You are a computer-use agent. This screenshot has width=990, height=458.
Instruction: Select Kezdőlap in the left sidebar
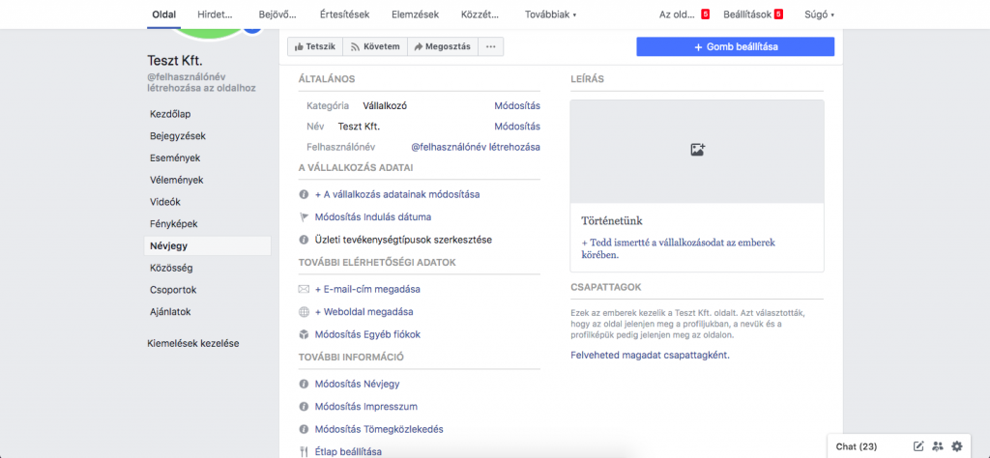170,114
